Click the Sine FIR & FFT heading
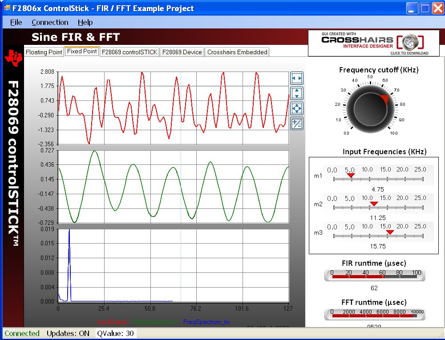Screen dimensions: 445x340 tap(76, 37)
